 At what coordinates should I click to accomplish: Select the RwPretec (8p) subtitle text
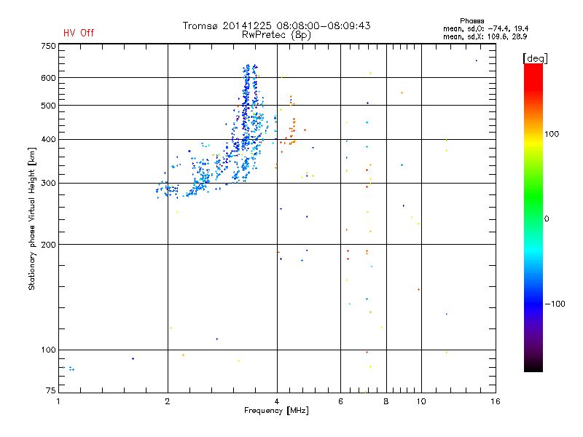click(276, 35)
